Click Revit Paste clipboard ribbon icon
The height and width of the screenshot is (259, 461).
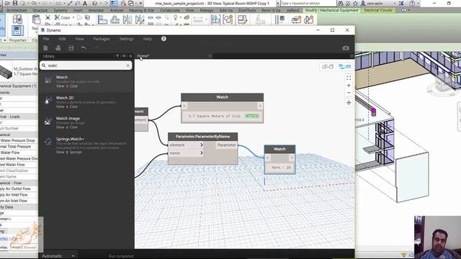pos(36,20)
